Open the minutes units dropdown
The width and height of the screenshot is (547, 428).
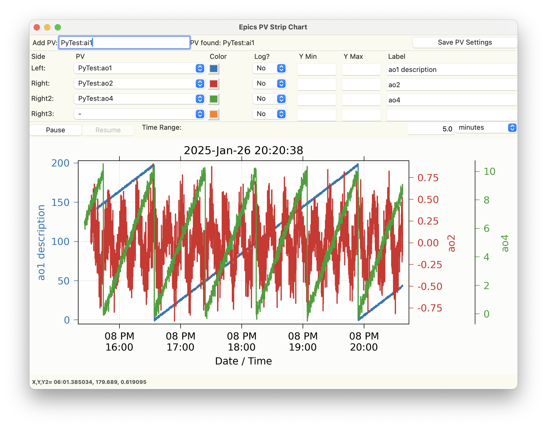point(486,128)
